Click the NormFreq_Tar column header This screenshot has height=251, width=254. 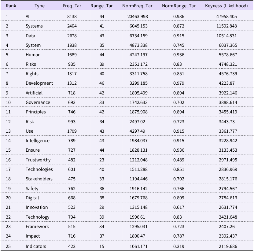pyautogui.click(x=137, y=6)
